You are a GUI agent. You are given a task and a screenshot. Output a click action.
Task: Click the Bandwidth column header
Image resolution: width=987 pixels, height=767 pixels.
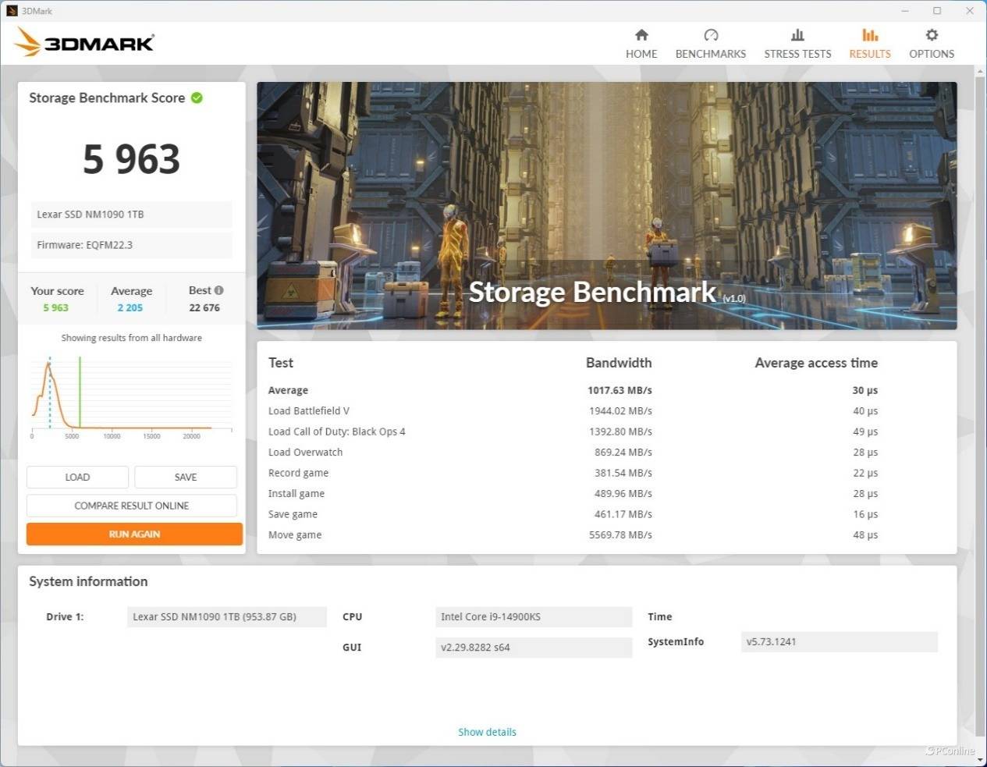click(x=619, y=363)
